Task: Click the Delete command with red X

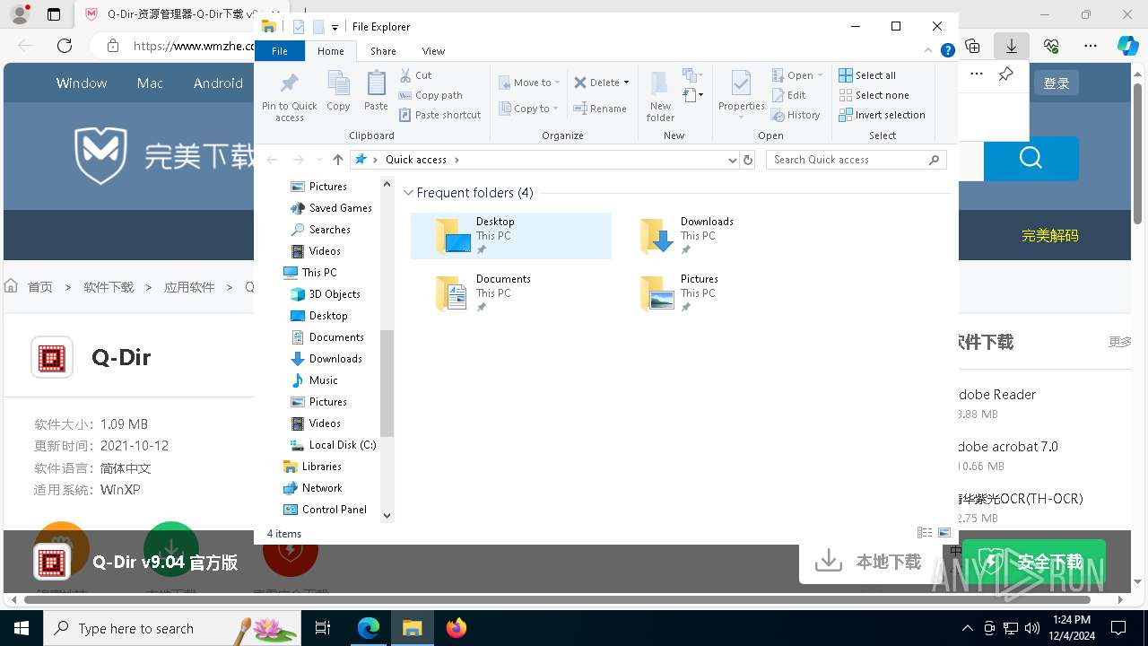Action: tap(596, 83)
